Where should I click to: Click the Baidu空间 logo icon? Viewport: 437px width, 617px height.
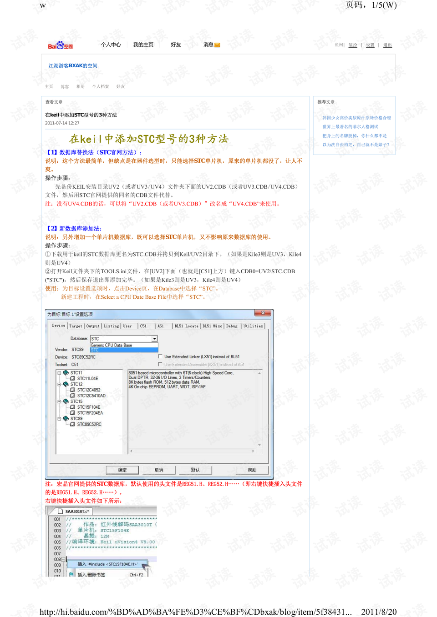(60, 44)
